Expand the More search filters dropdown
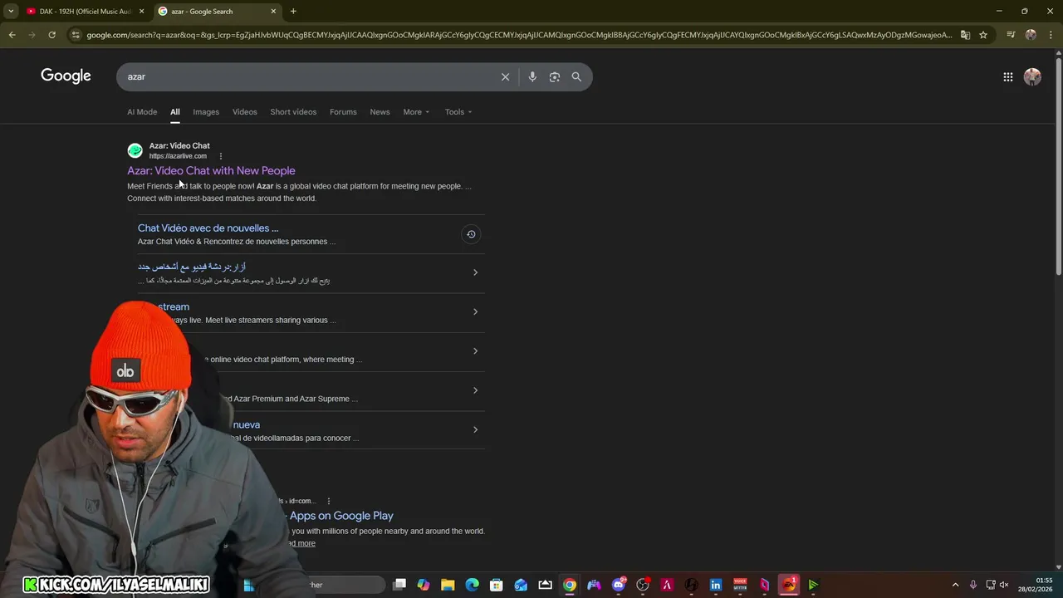This screenshot has width=1063, height=598. [416, 112]
